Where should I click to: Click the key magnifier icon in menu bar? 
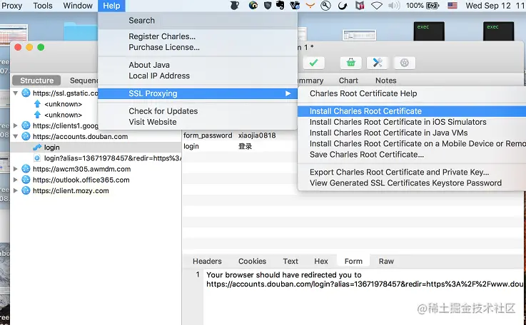325,6
